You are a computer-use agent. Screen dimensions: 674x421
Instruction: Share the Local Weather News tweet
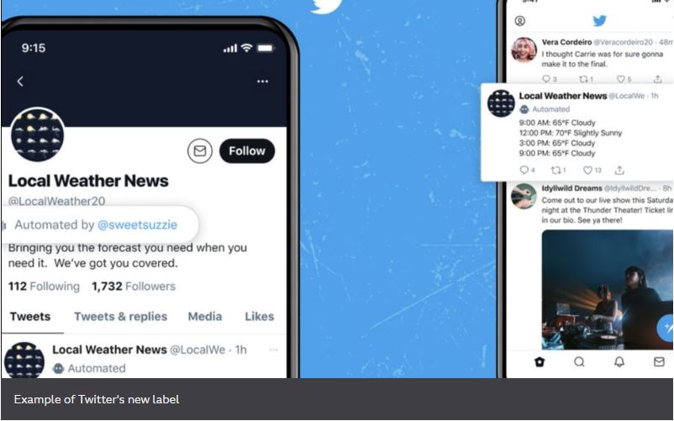pos(619,170)
